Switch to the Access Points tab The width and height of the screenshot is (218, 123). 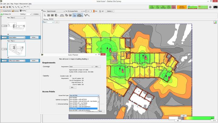[6, 11]
